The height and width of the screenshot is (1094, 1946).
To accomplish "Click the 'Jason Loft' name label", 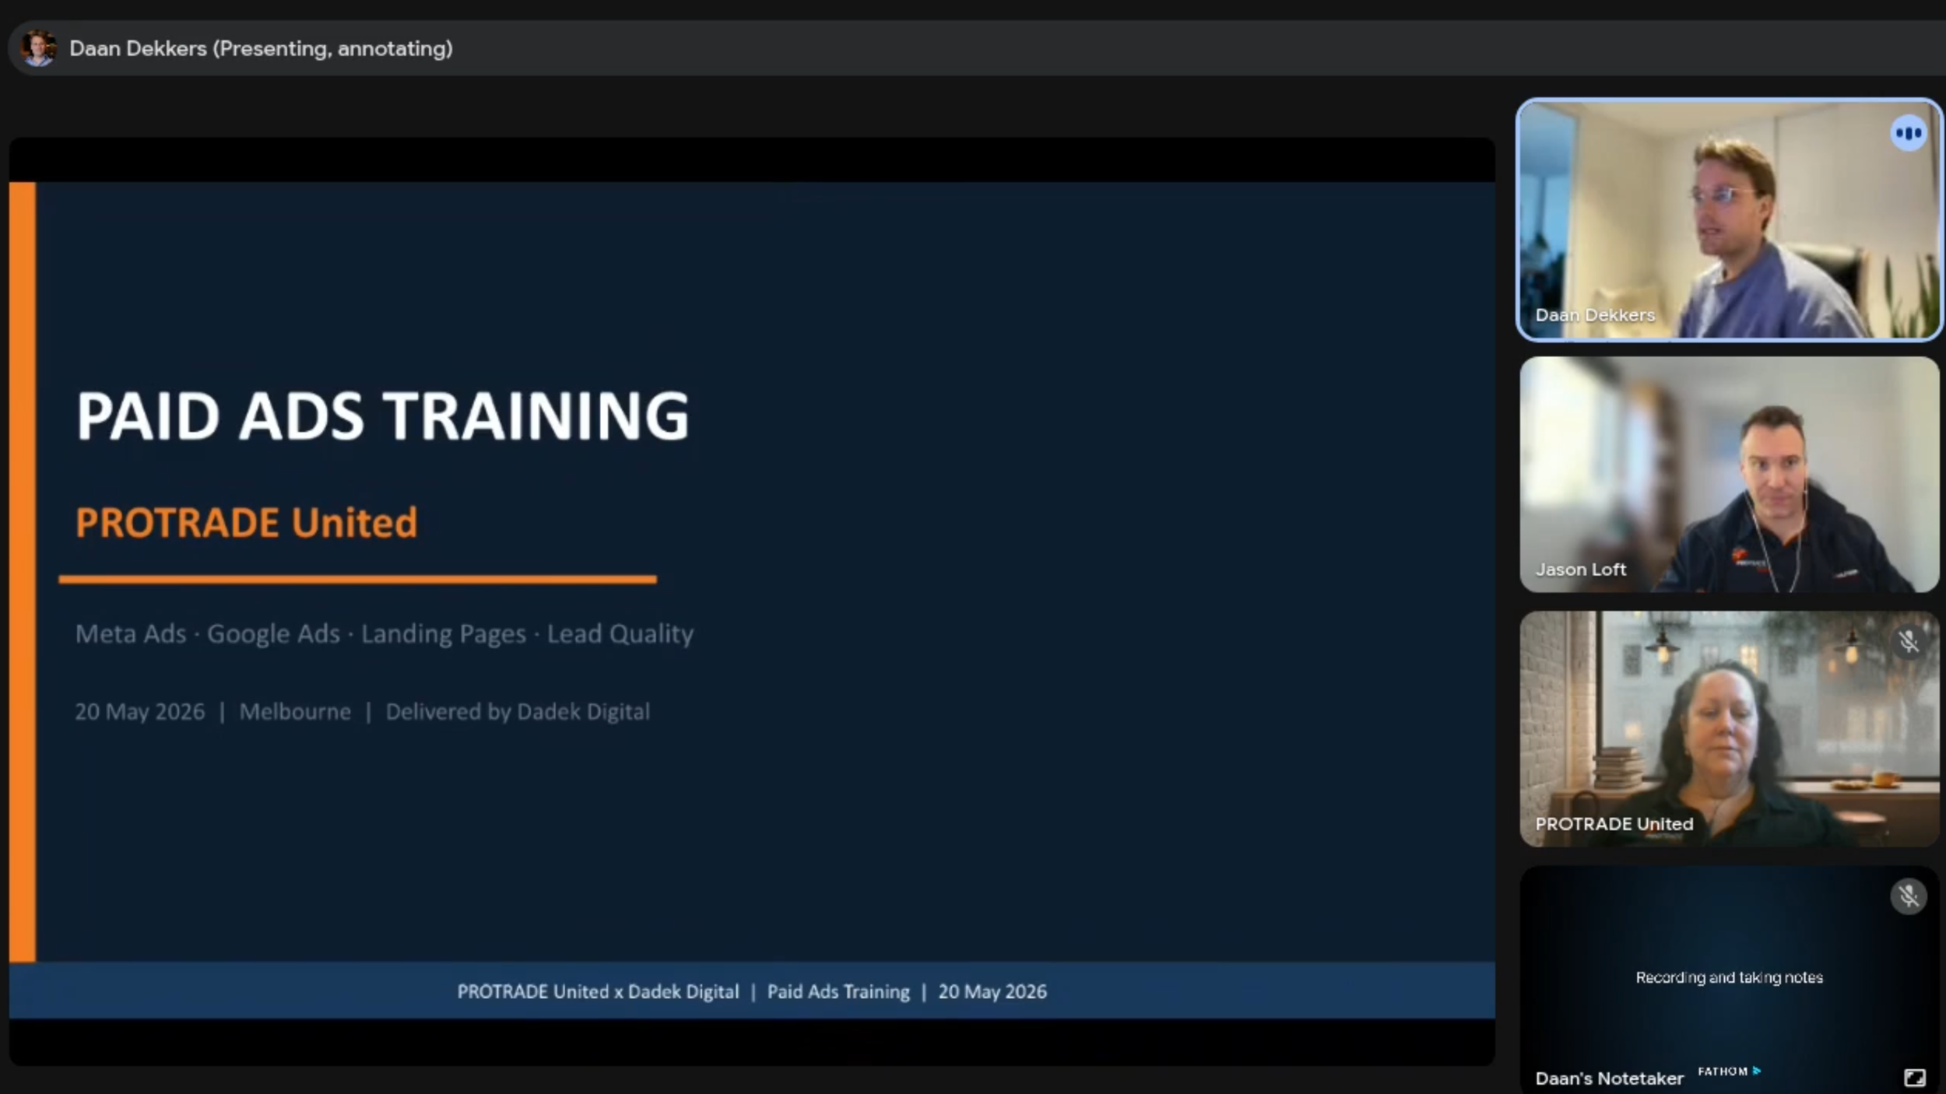I will click(1580, 570).
